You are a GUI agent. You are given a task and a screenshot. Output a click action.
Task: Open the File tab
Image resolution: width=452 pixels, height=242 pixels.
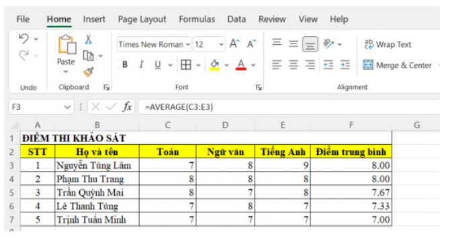(x=23, y=19)
